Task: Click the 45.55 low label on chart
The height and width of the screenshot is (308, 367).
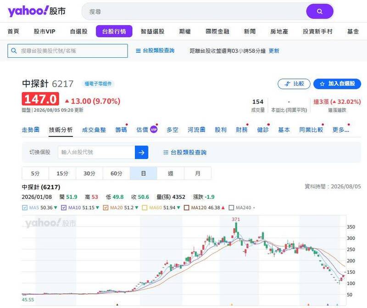Action: pyautogui.click(x=28, y=300)
